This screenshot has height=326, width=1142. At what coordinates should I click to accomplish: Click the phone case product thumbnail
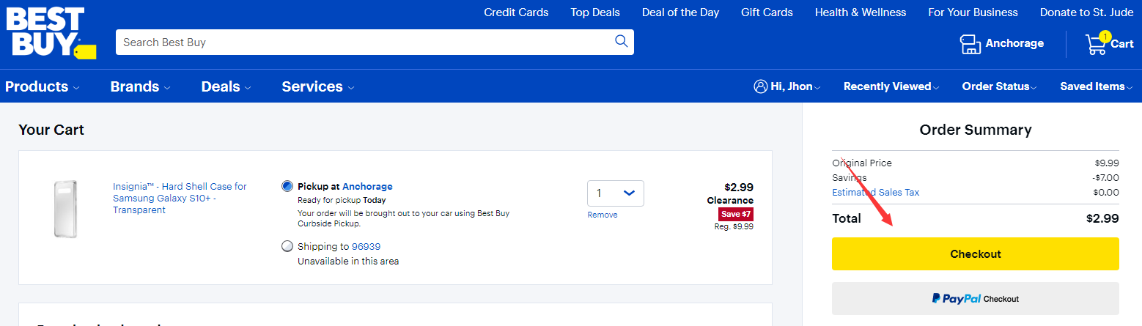click(x=65, y=209)
